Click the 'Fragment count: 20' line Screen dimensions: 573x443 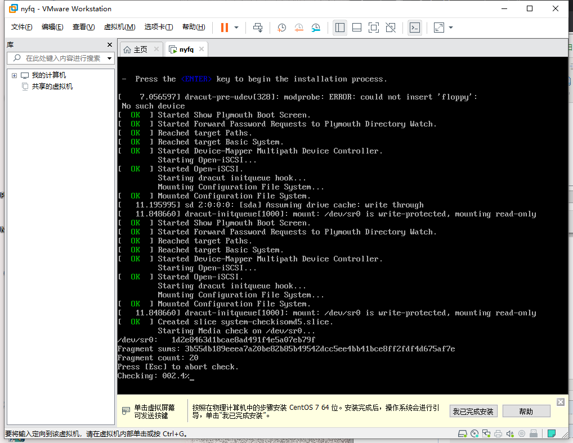click(x=158, y=358)
